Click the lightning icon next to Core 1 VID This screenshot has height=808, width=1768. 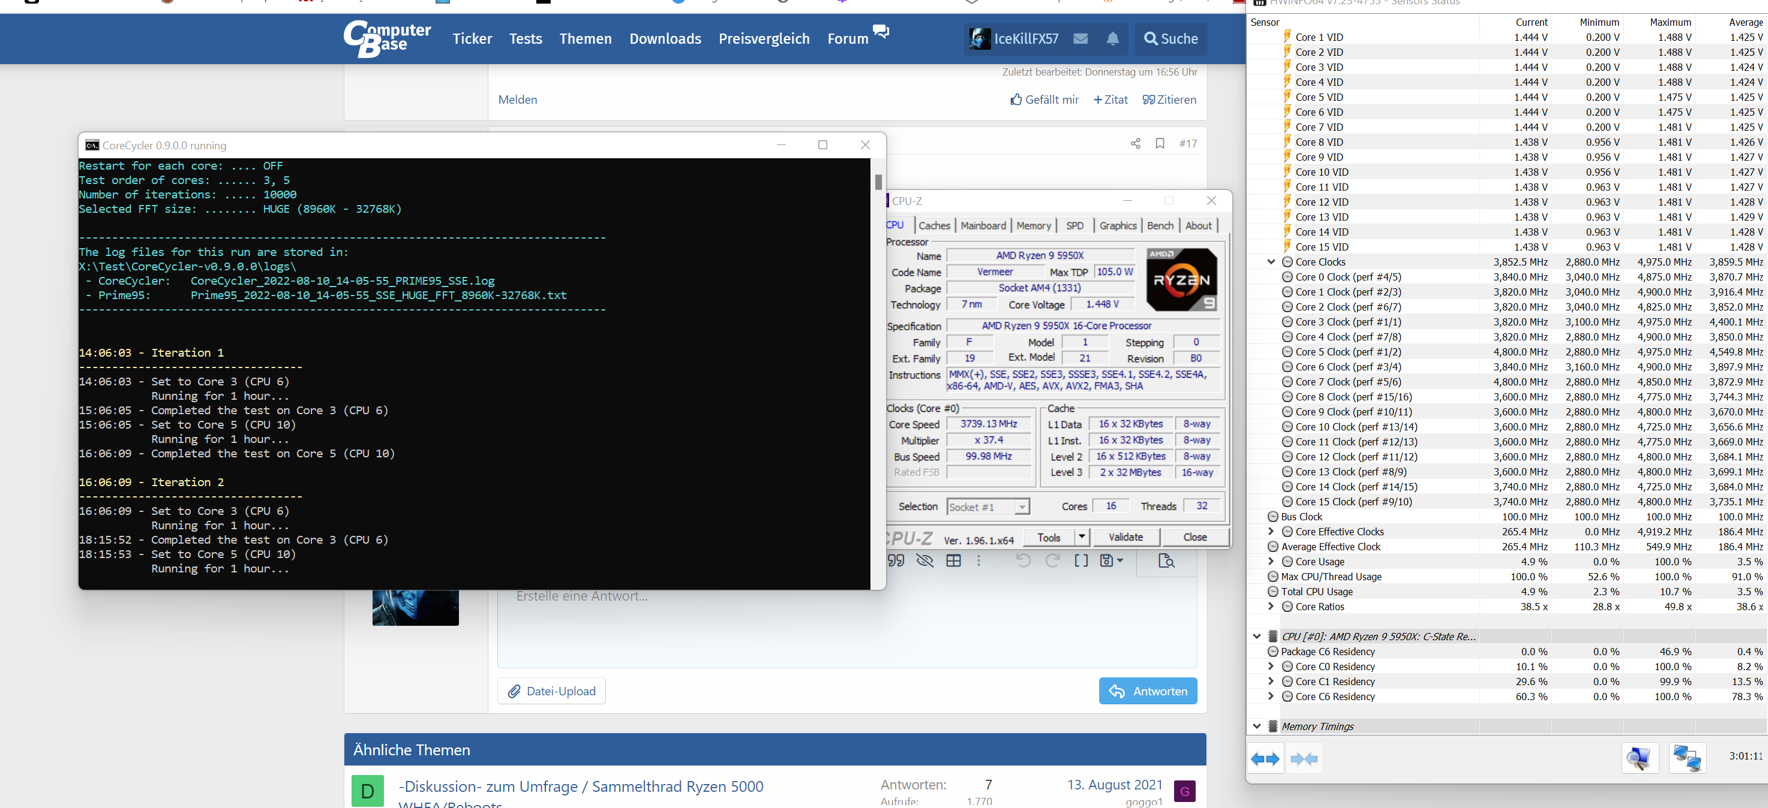[1287, 37]
